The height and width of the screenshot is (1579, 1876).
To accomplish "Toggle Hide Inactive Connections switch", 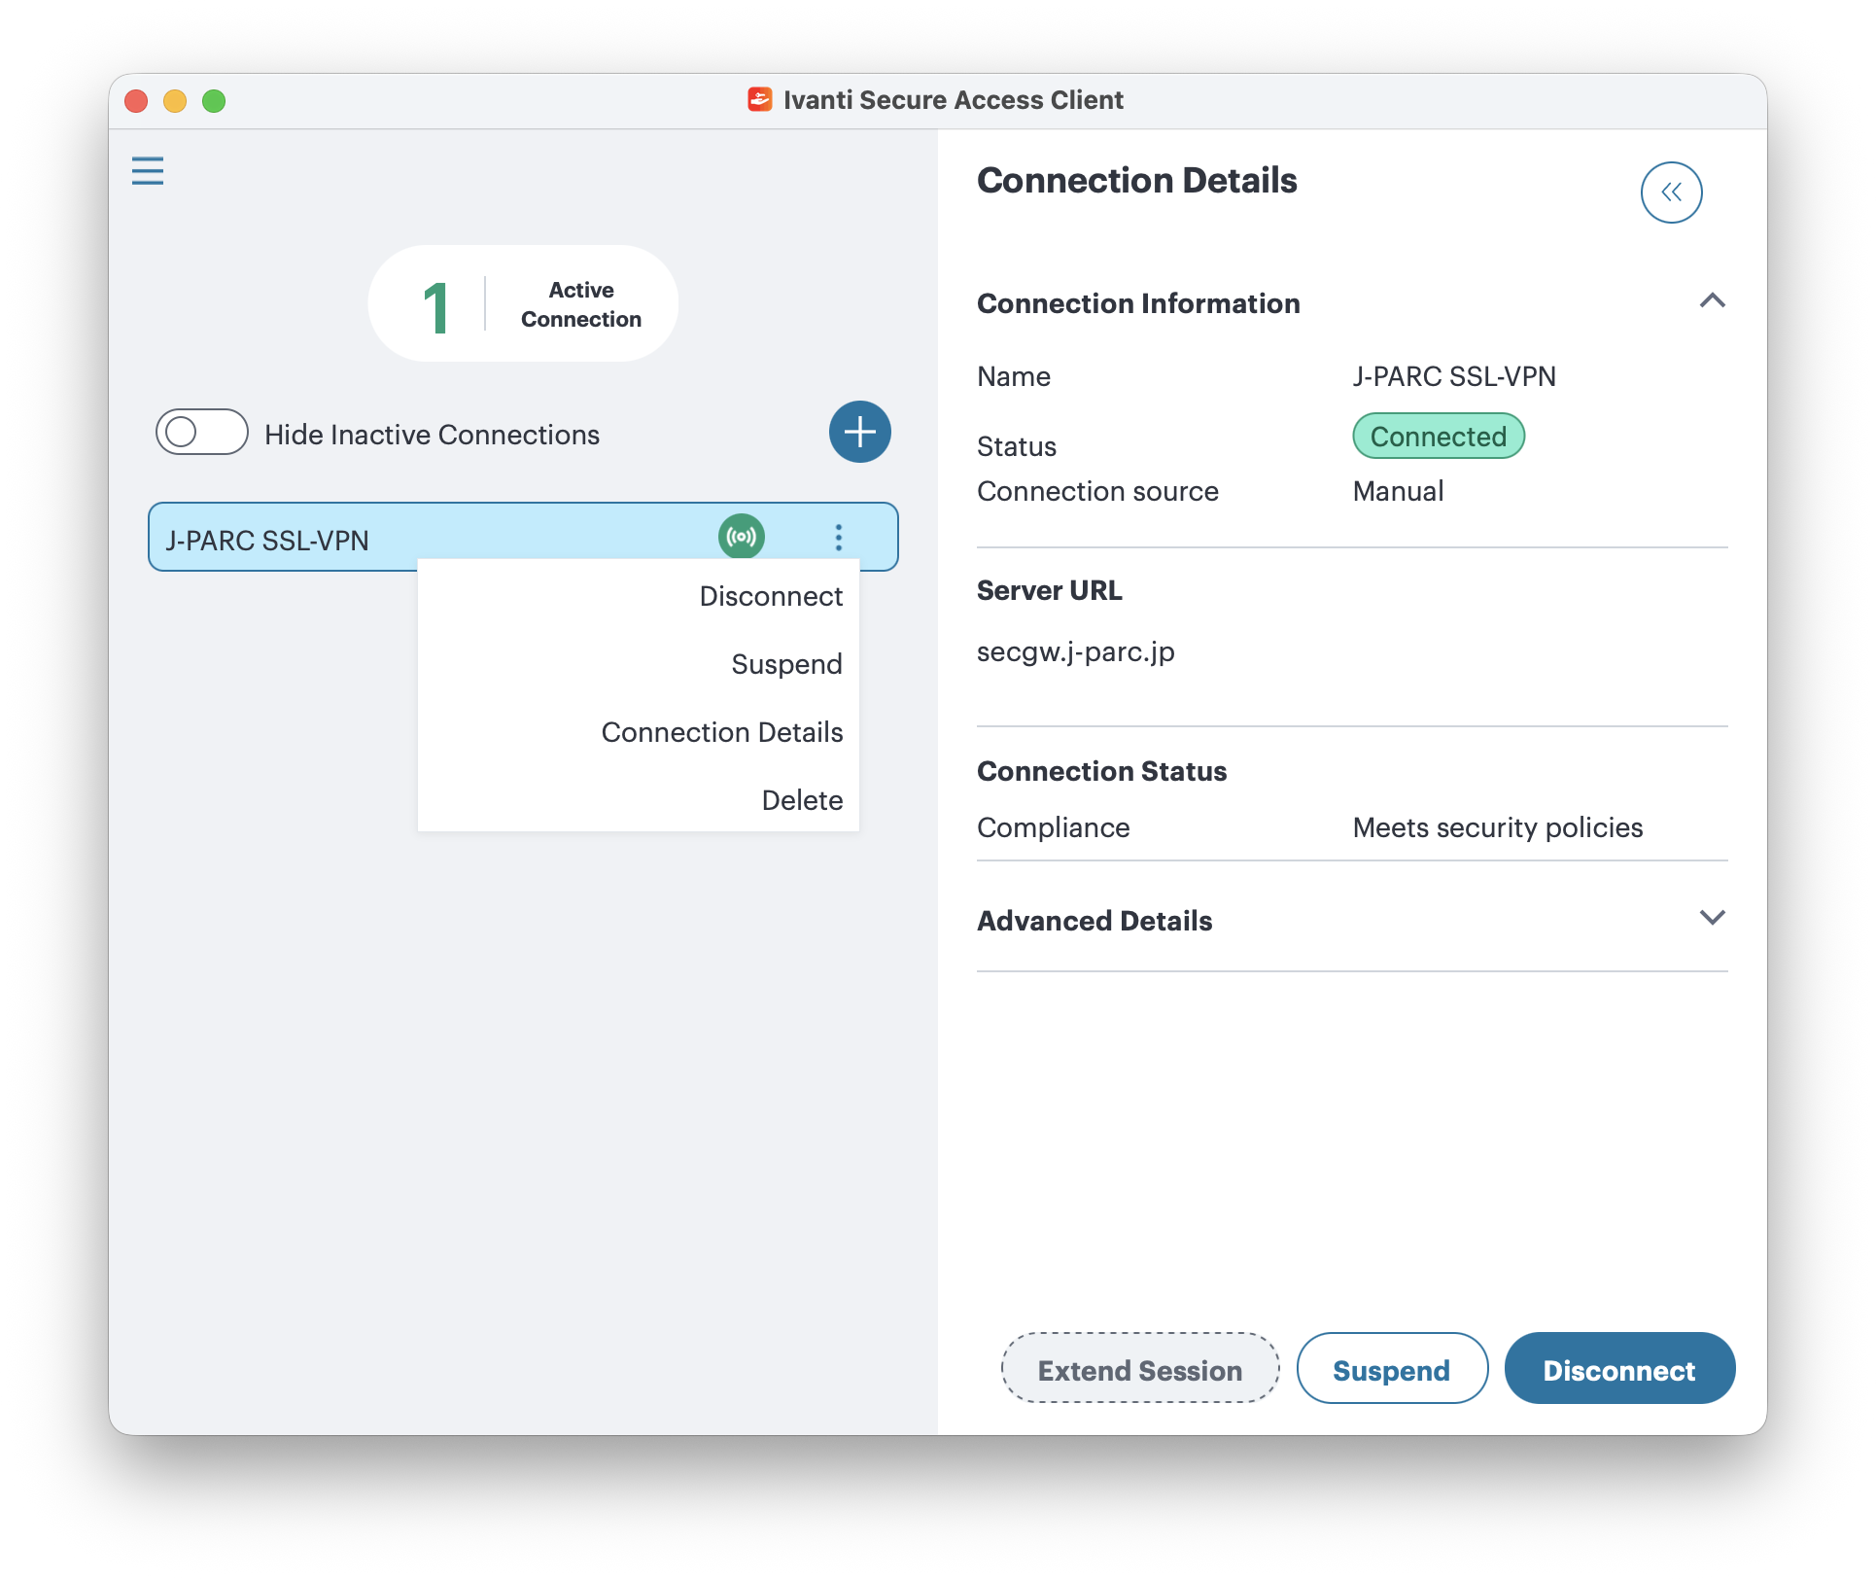I will click(x=202, y=433).
